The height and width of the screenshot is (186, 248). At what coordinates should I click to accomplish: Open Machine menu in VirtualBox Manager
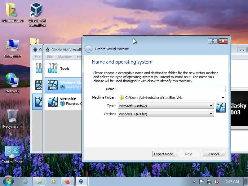65,57
